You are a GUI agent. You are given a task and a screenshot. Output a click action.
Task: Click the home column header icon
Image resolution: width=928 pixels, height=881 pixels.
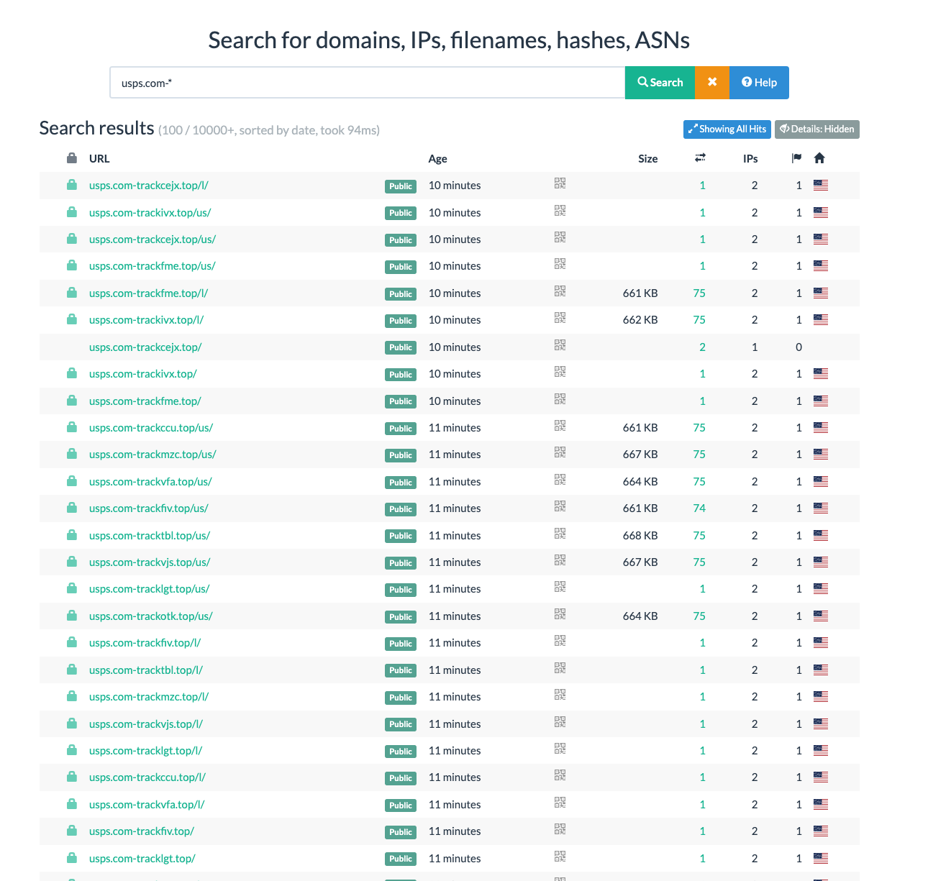(x=819, y=158)
